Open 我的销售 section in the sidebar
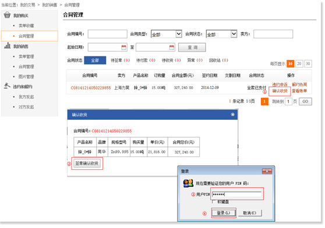 tap(21, 47)
